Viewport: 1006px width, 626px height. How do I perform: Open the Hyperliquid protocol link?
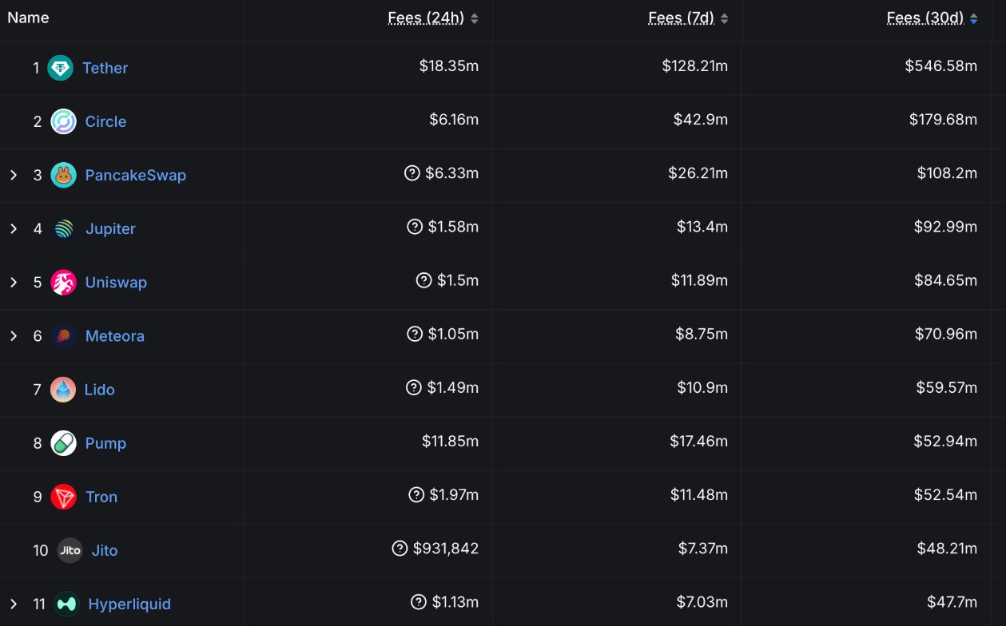[x=129, y=604]
